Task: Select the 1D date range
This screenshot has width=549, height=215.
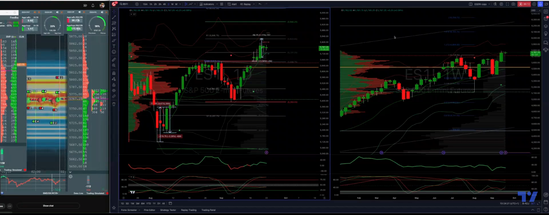Action: (x=122, y=203)
